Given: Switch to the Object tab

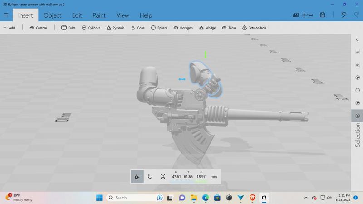Looking at the screenshot, I should tap(52, 15).
